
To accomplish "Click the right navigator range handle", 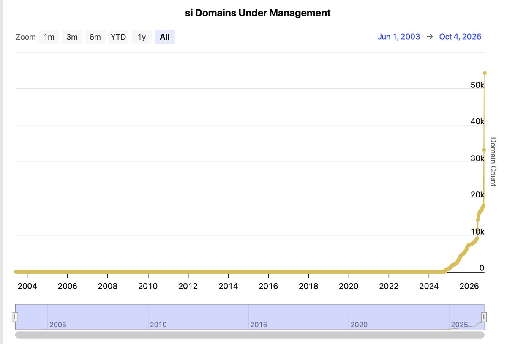I will (x=484, y=317).
